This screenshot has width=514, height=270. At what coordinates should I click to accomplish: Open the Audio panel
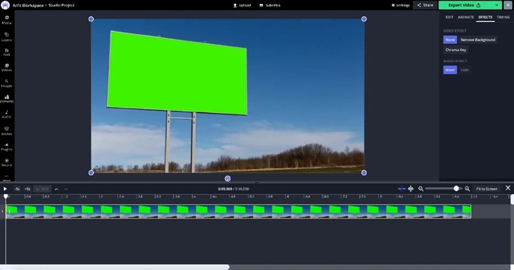(6, 114)
